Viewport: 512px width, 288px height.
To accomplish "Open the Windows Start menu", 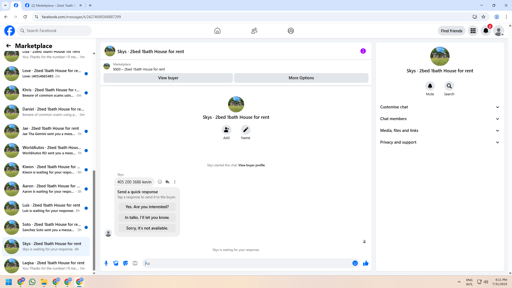I will point(9,282).
